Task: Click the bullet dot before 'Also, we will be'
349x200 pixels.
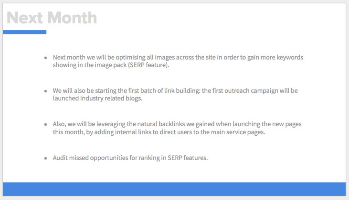Action: (x=46, y=124)
